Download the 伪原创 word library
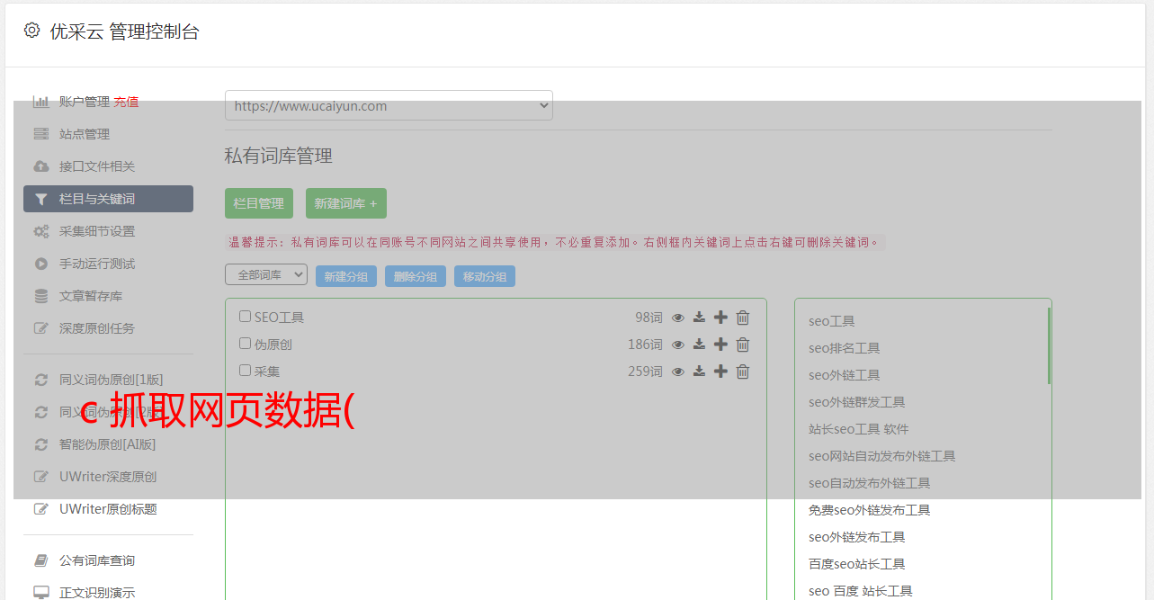Image resolution: width=1154 pixels, height=600 pixels. [699, 345]
